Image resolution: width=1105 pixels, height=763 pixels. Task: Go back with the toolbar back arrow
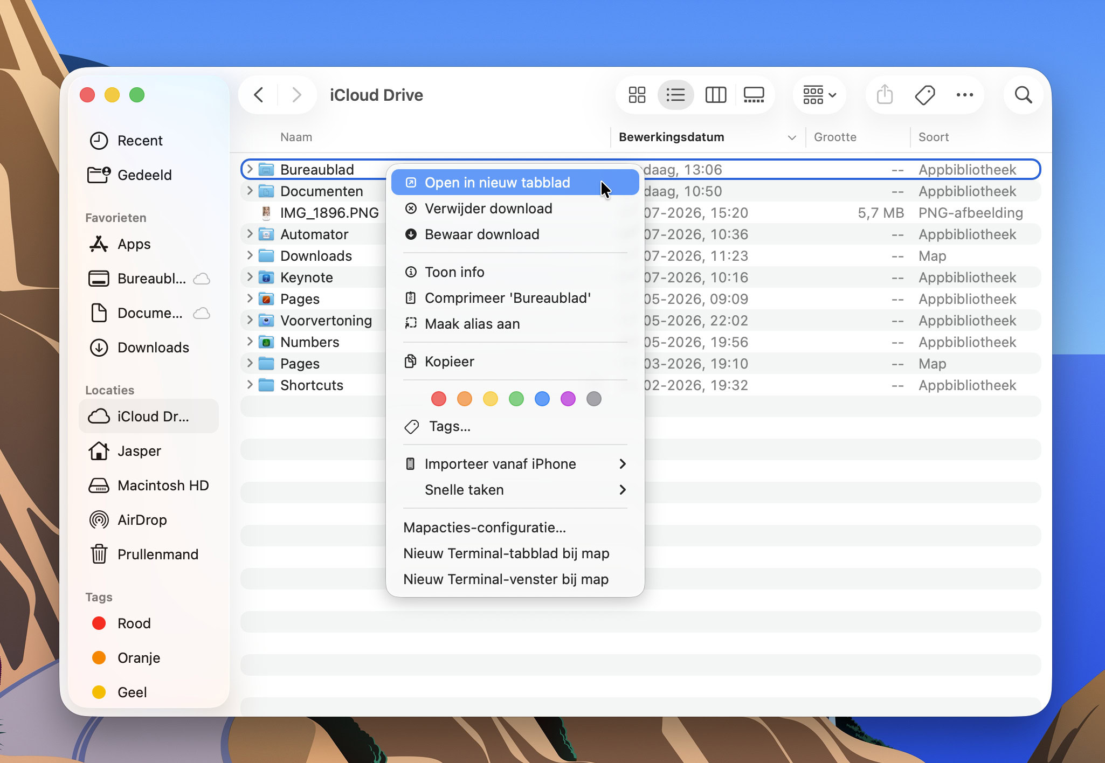259,95
